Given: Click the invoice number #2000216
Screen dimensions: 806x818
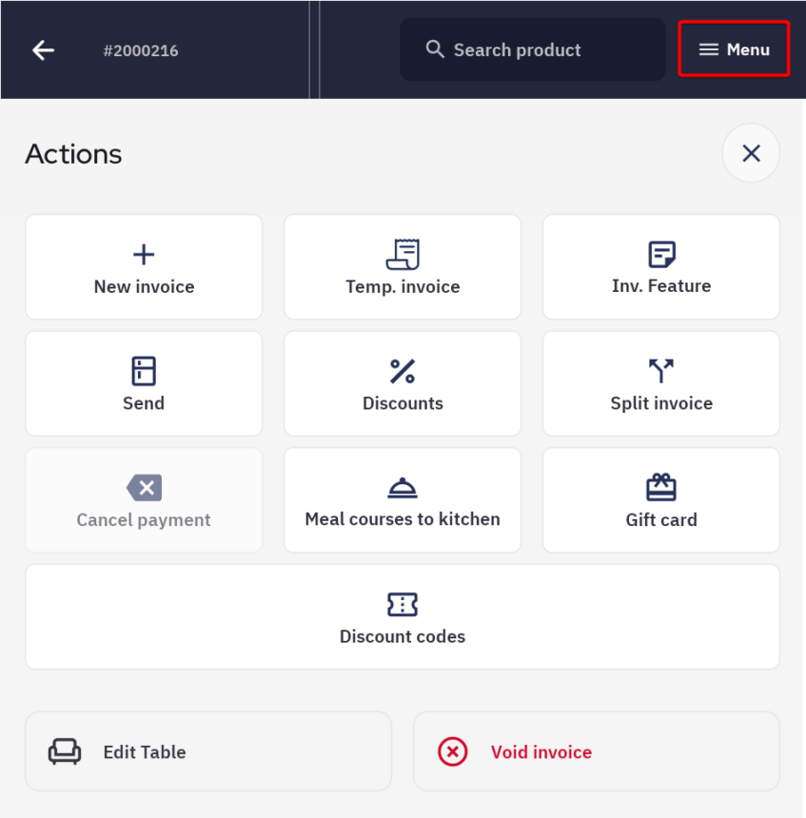Looking at the screenshot, I should click(141, 50).
